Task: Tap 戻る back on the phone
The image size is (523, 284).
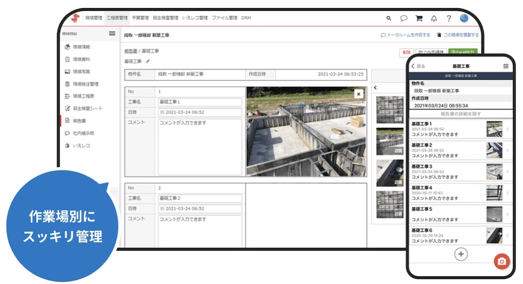Action: tap(418, 66)
